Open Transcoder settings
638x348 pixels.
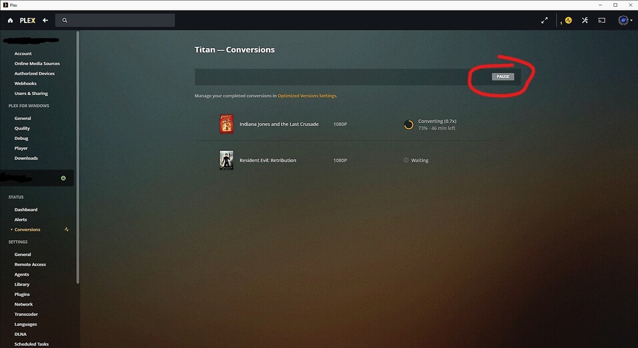[x=26, y=314]
